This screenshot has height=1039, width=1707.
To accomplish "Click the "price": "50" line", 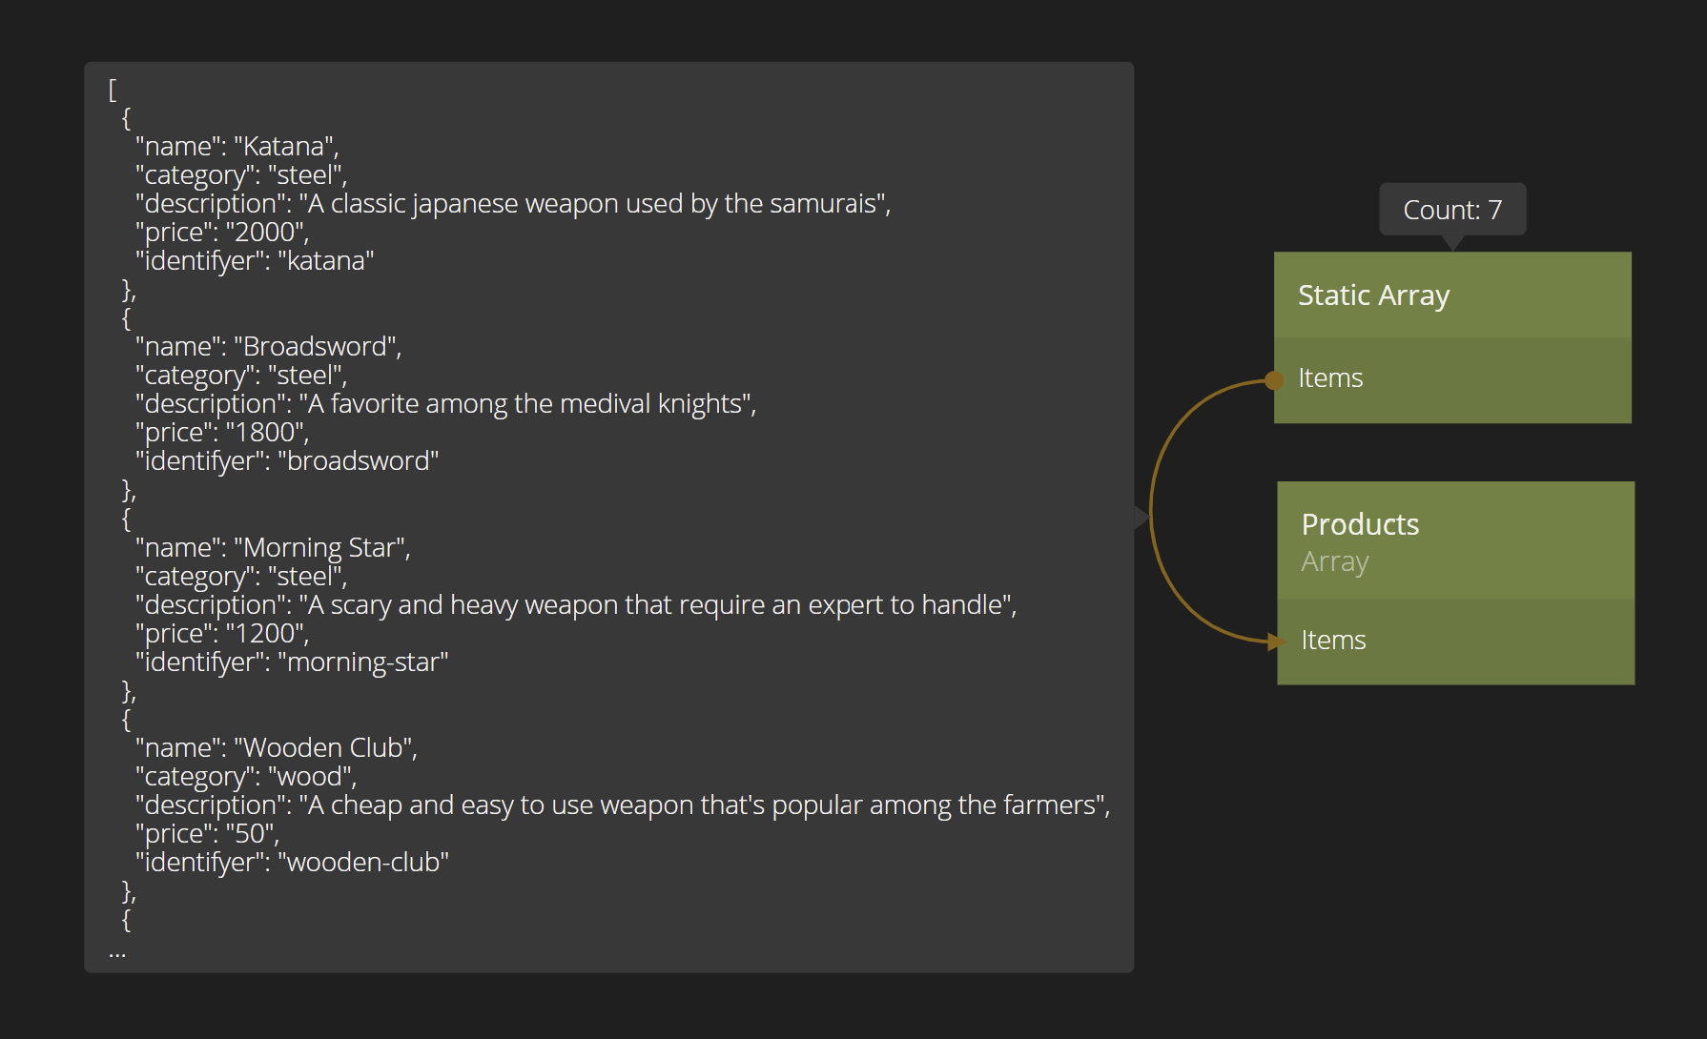I will (x=207, y=834).
